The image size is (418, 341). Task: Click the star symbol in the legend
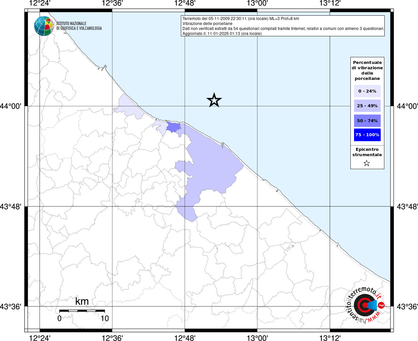[367, 163]
